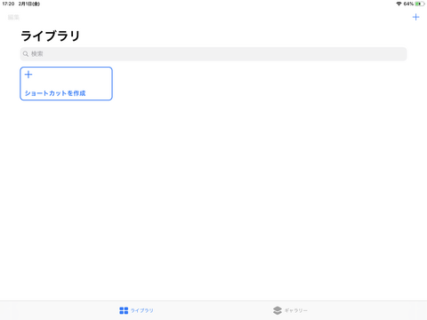This screenshot has width=427, height=320.
Task: Click the 検索 placeholder text
Action: click(x=37, y=54)
